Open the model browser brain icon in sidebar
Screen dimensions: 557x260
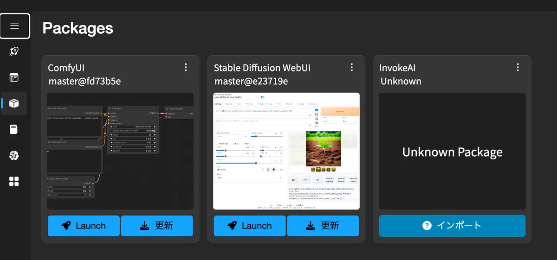[14, 155]
